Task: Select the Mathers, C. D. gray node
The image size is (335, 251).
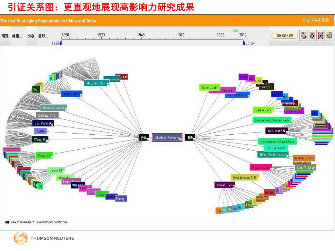Action: [47, 115]
